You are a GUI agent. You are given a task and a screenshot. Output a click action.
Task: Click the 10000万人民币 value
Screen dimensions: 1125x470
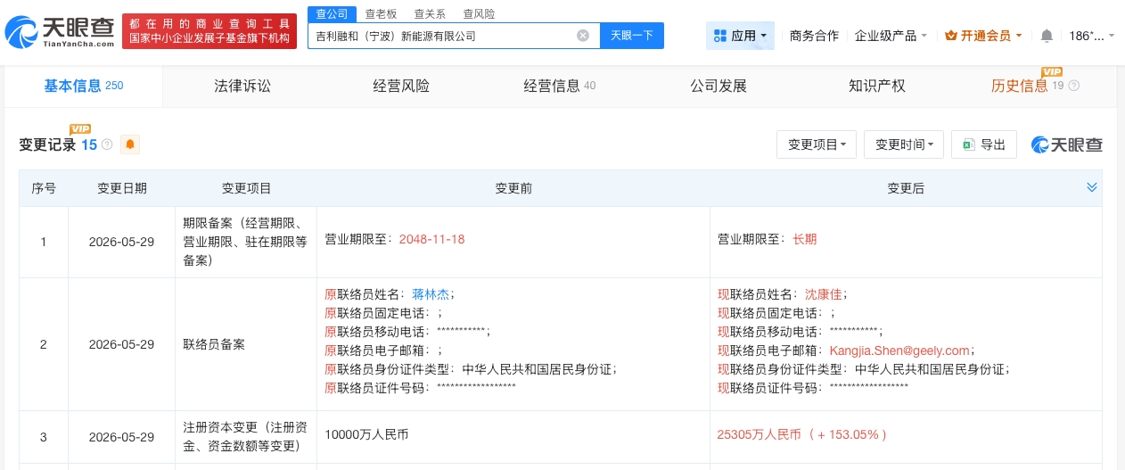366,434
